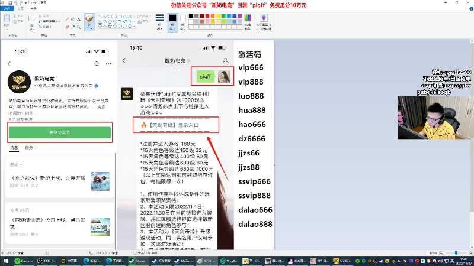Viewport: 474px width, 266px height.
Task: Pick the Diamond shape
Action: coord(105,21)
